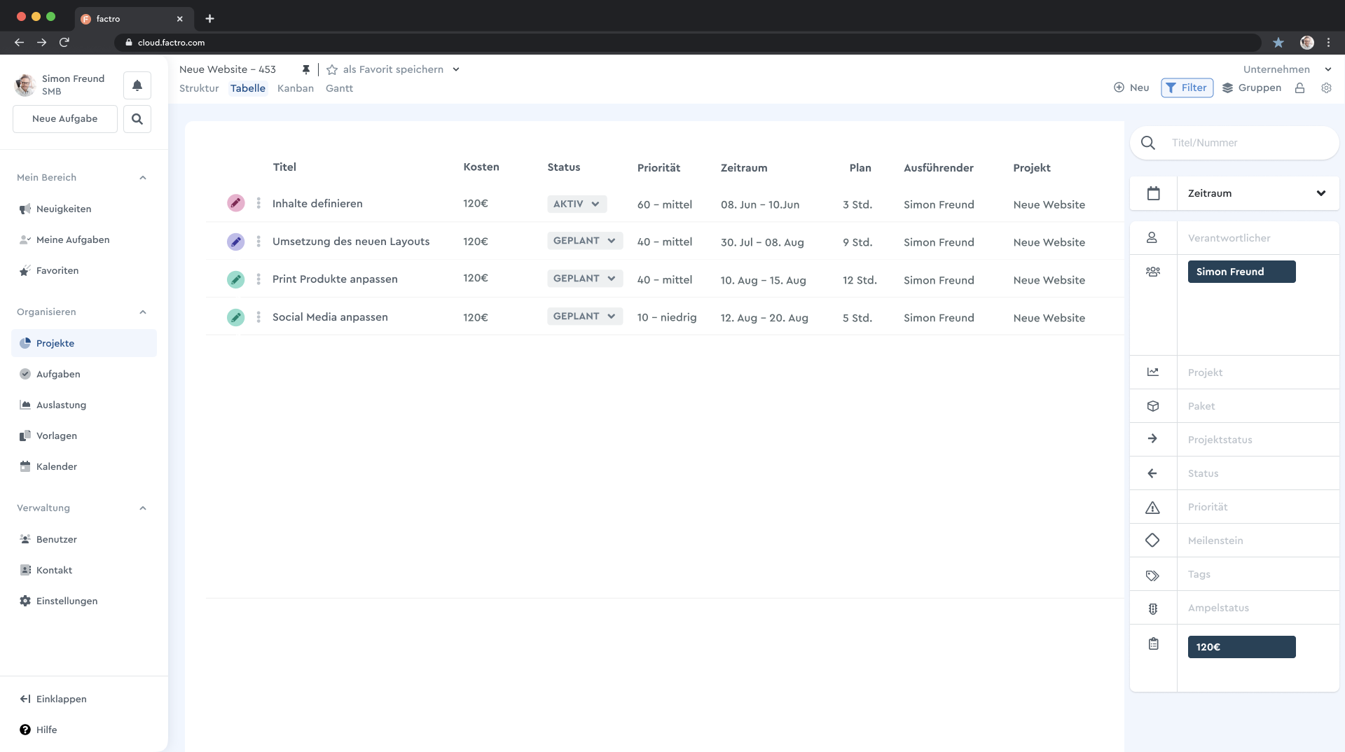Collapse the Organisieren section
The height and width of the screenshot is (752, 1345).
coord(143,312)
